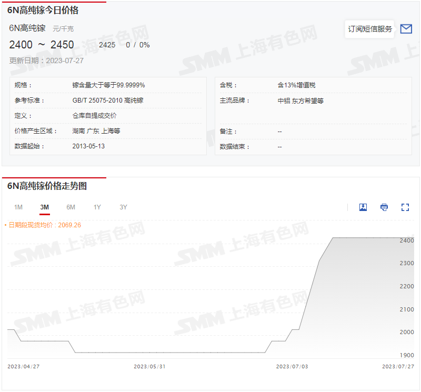Click the image export icon above the chart
The width and height of the screenshot is (421, 392).
tap(363, 207)
